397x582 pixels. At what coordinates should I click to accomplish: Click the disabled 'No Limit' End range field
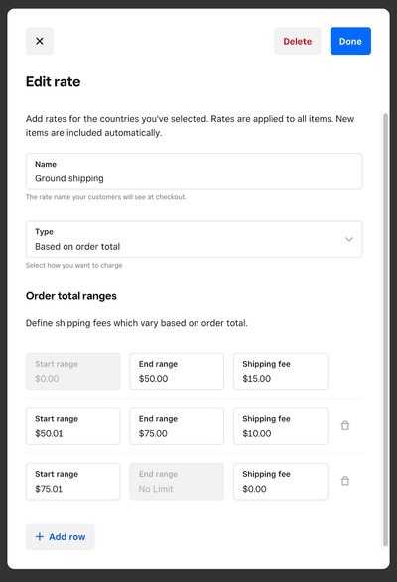pyautogui.click(x=177, y=482)
